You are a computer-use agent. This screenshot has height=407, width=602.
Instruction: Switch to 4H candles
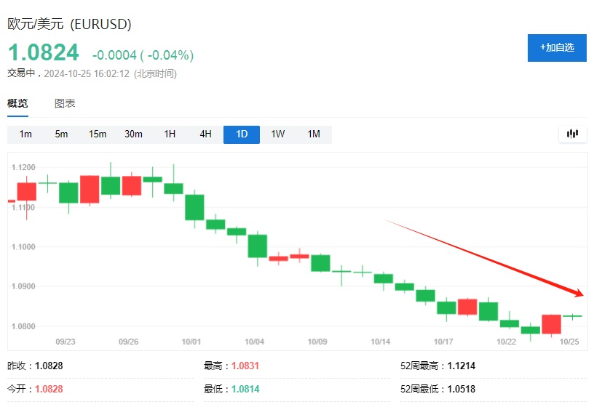205,134
